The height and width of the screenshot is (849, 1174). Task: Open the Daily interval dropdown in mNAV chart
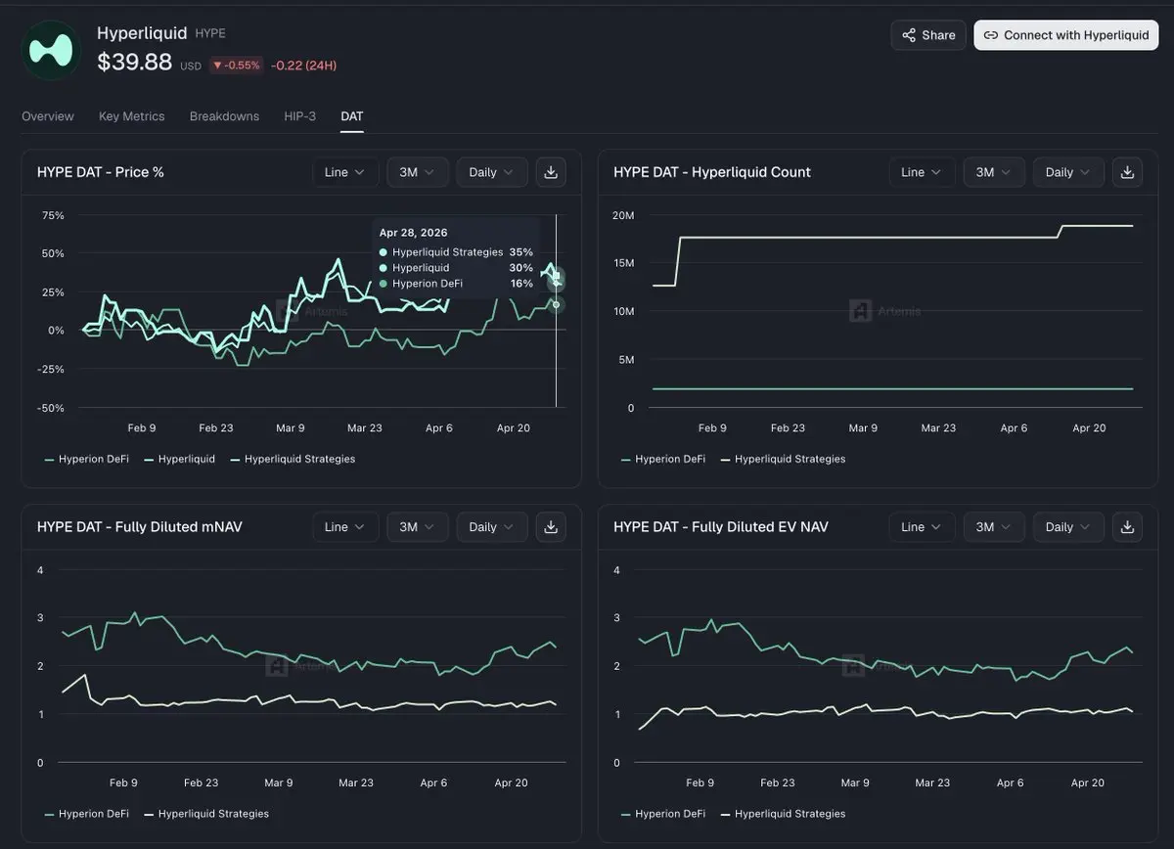point(491,527)
